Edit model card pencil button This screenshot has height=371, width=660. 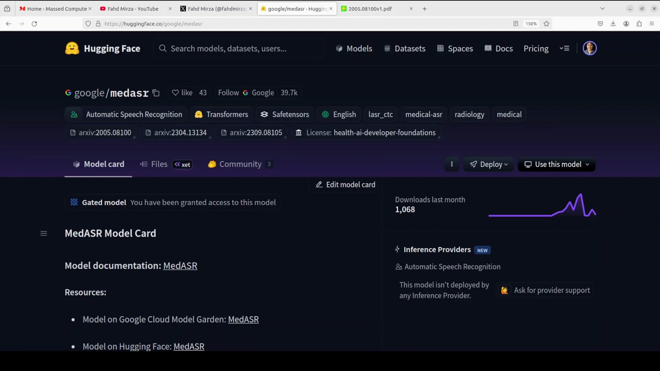(345, 185)
